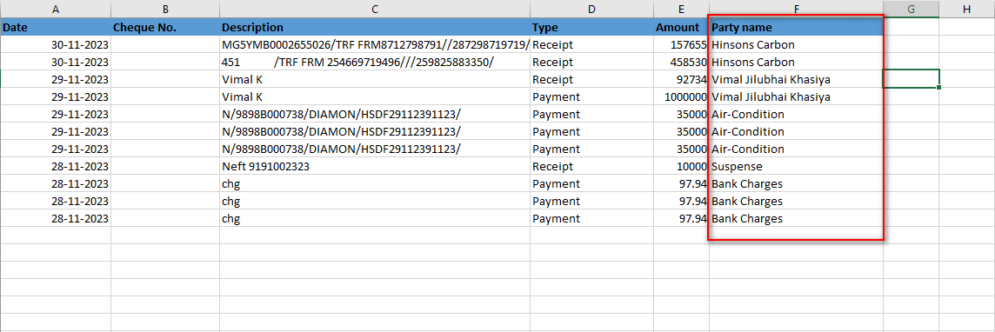Viewport: 995px width, 332px height.
Task: Select Payment type in 1000000 row
Action: pos(592,97)
